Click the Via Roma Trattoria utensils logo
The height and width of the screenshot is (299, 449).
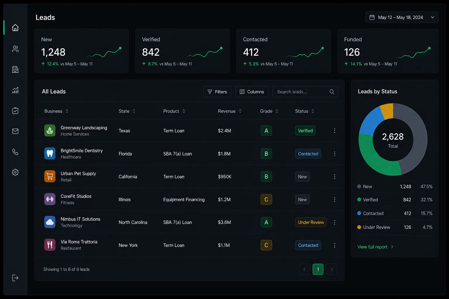(x=50, y=245)
